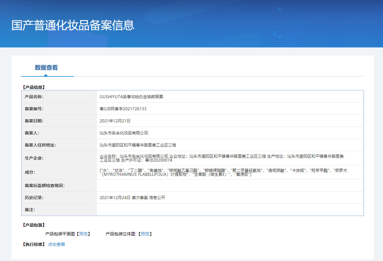Preview the 产品包装平面图 image
383x261 pixels.
[x=83, y=234]
